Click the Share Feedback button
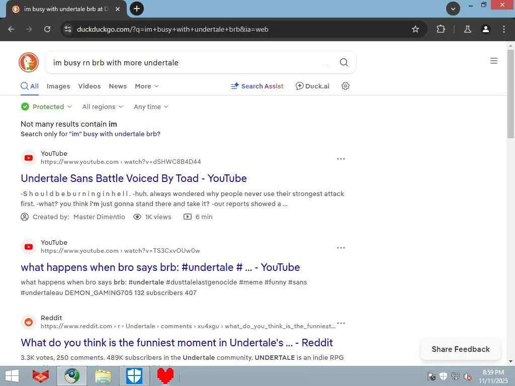Image resolution: width=515 pixels, height=386 pixels. pos(461,349)
